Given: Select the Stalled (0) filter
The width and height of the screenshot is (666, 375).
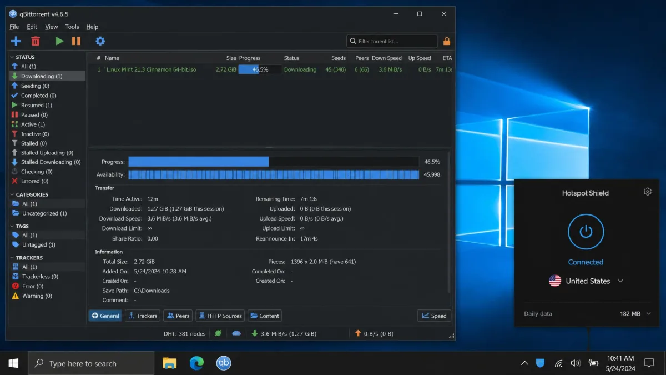Looking at the screenshot, I should [47, 143].
